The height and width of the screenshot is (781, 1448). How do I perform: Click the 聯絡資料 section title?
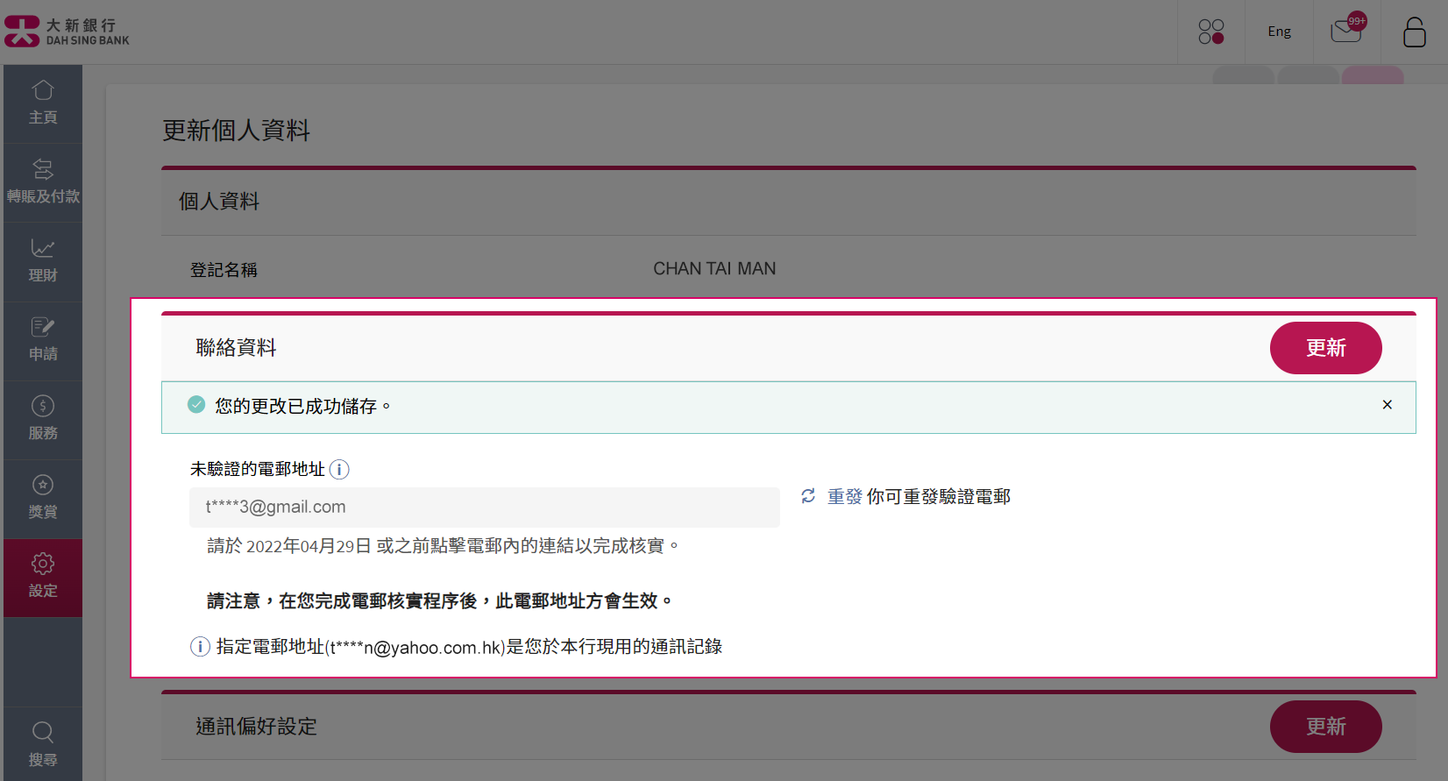(x=236, y=348)
